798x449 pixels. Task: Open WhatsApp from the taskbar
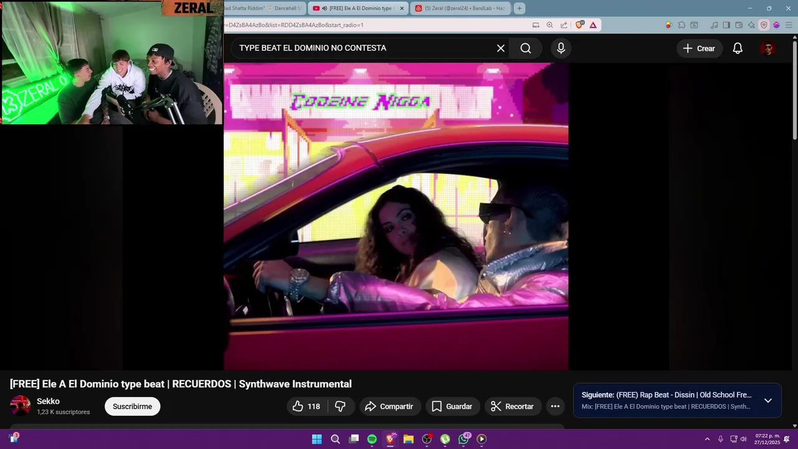[x=464, y=439]
